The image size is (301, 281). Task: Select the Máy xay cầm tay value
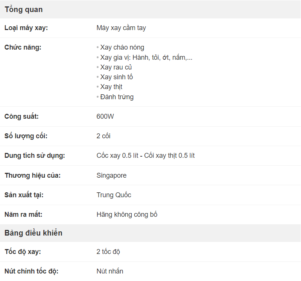pos(121,28)
